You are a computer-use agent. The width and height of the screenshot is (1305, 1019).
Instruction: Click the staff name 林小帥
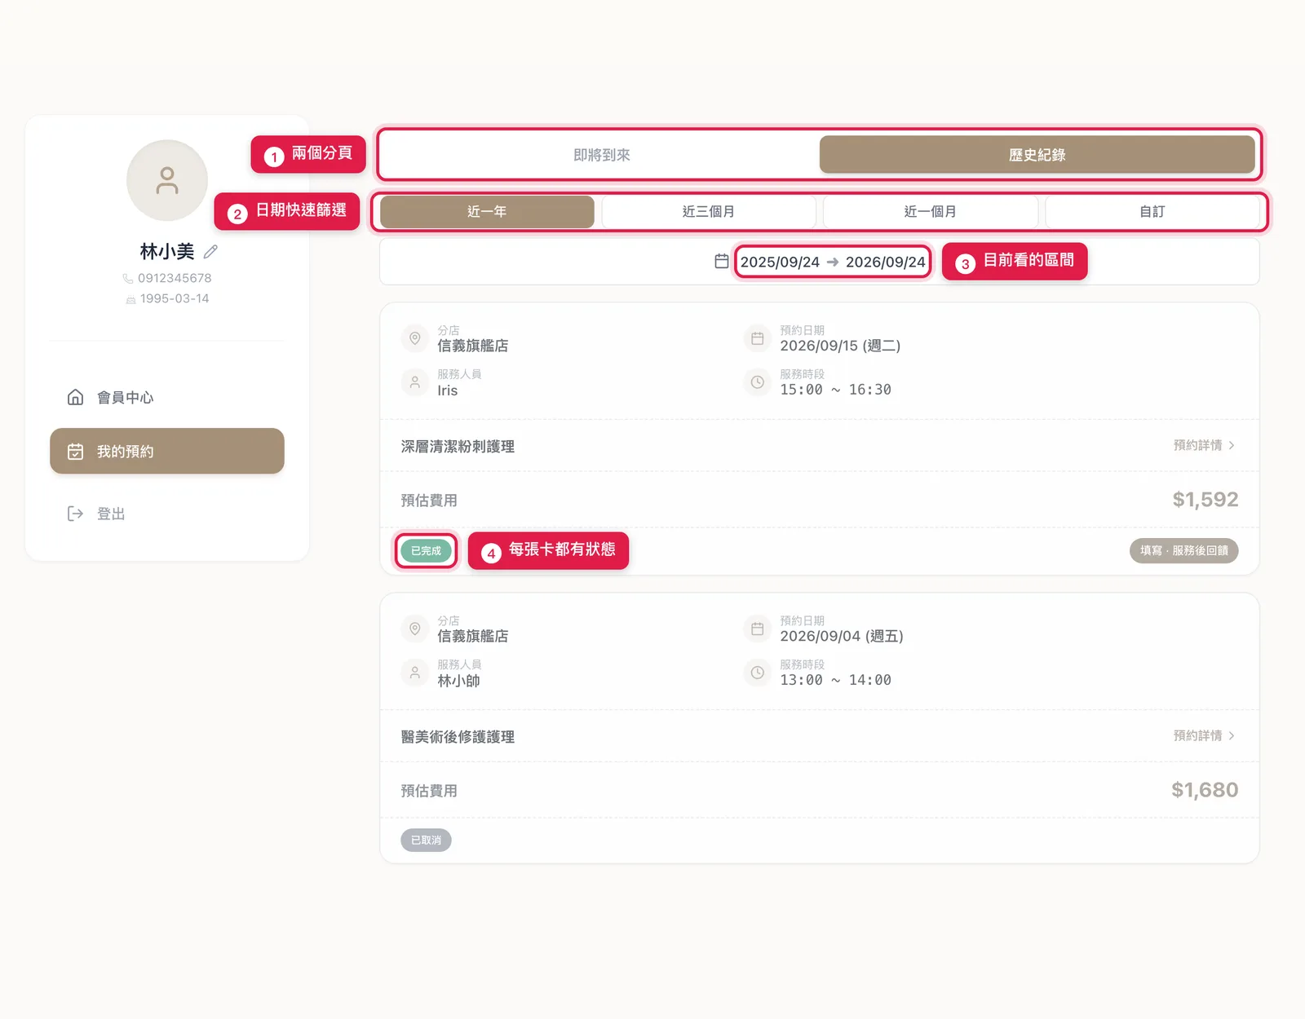pos(458,681)
